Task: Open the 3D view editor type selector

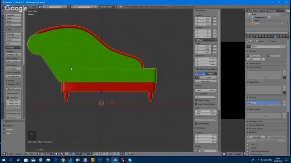Action: click(5, 154)
